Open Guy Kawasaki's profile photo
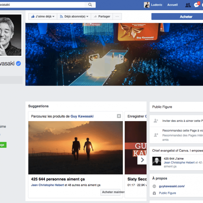203x203 pixels. [10, 35]
